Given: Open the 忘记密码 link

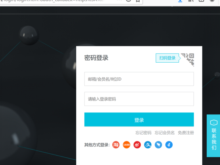Looking at the screenshot, I should click(x=143, y=133).
